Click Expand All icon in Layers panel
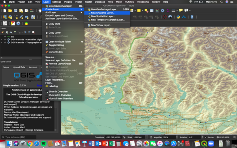Image resolution: width=237 pixels, height=148 pixels. coord(25,32)
